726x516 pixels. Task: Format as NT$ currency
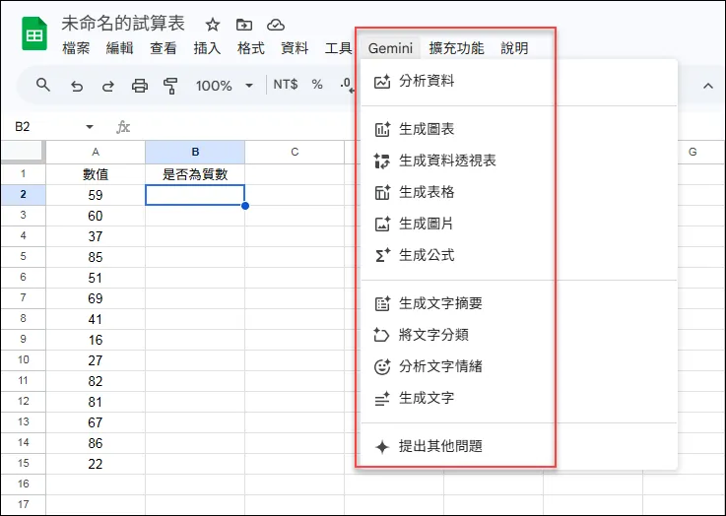[x=286, y=85]
